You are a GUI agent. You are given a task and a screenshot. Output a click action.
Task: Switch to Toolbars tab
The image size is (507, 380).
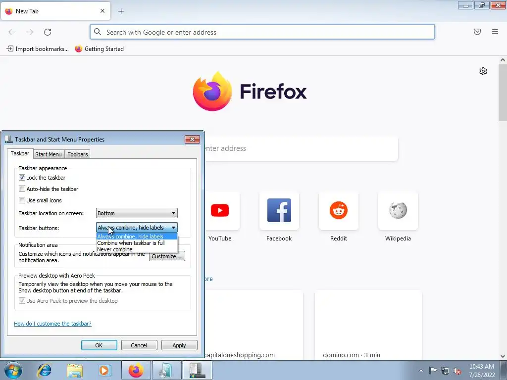pyautogui.click(x=78, y=154)
